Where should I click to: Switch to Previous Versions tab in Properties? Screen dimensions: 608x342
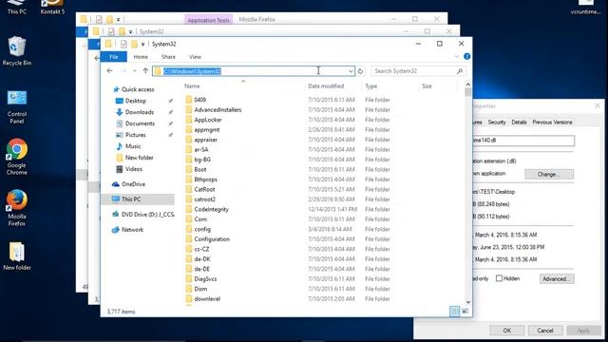pos(552,123)
